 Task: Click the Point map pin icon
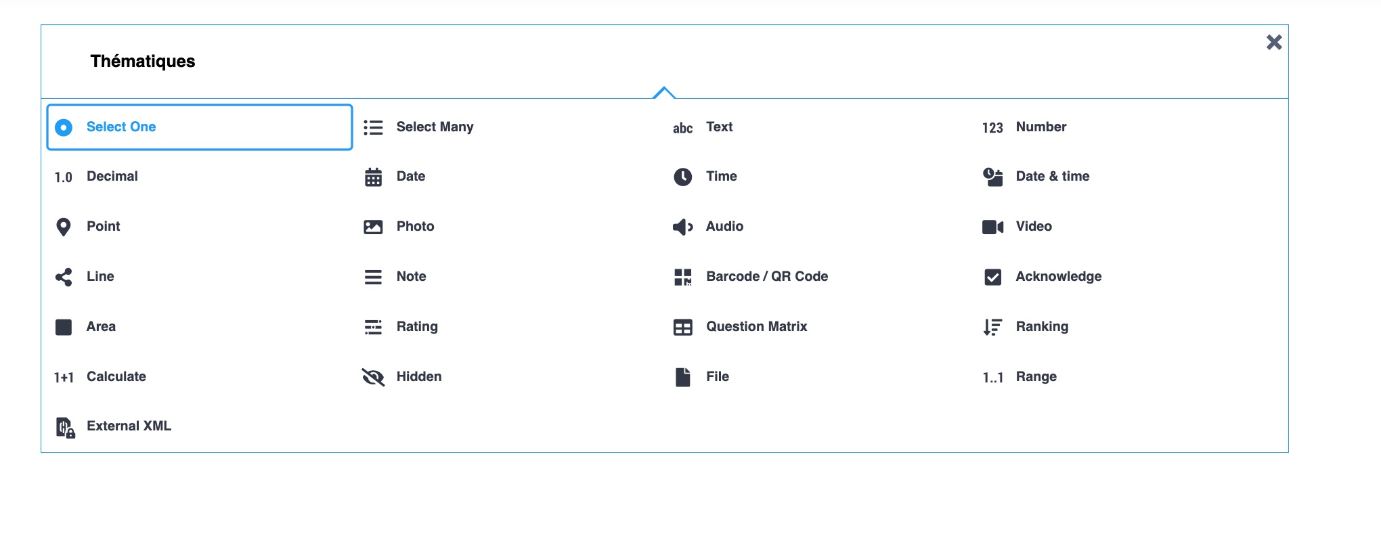pyautogui.click(x=64, y=227)
